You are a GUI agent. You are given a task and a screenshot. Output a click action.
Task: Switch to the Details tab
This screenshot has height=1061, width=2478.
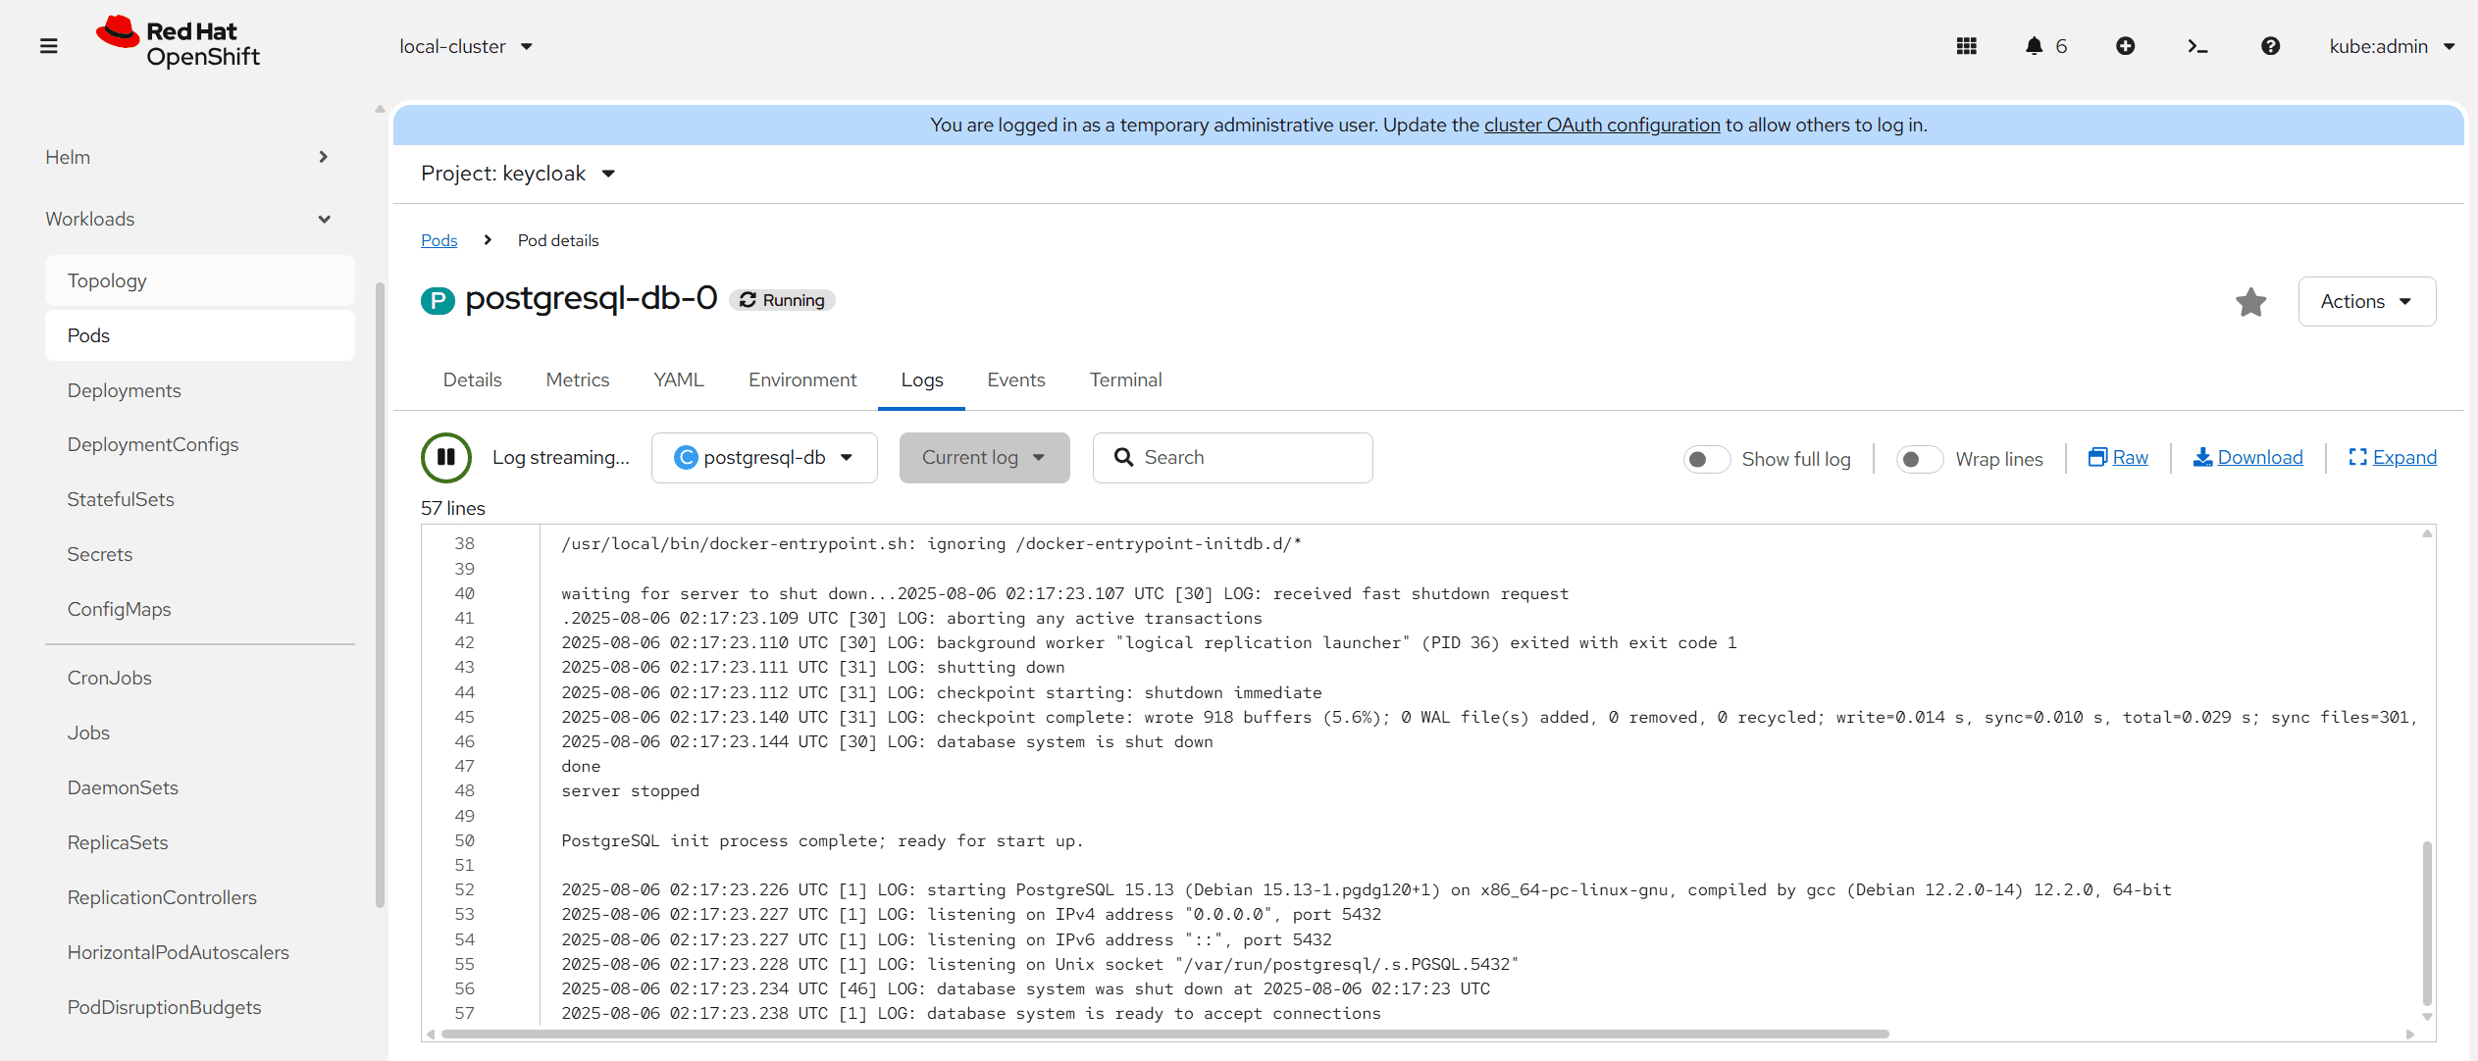coord(472,380)
